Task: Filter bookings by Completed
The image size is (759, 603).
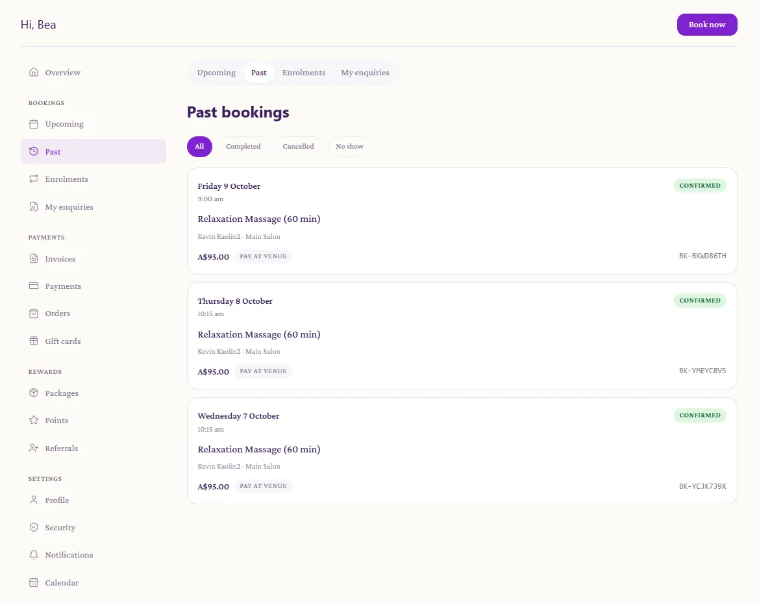Action: tap(243, 147)
